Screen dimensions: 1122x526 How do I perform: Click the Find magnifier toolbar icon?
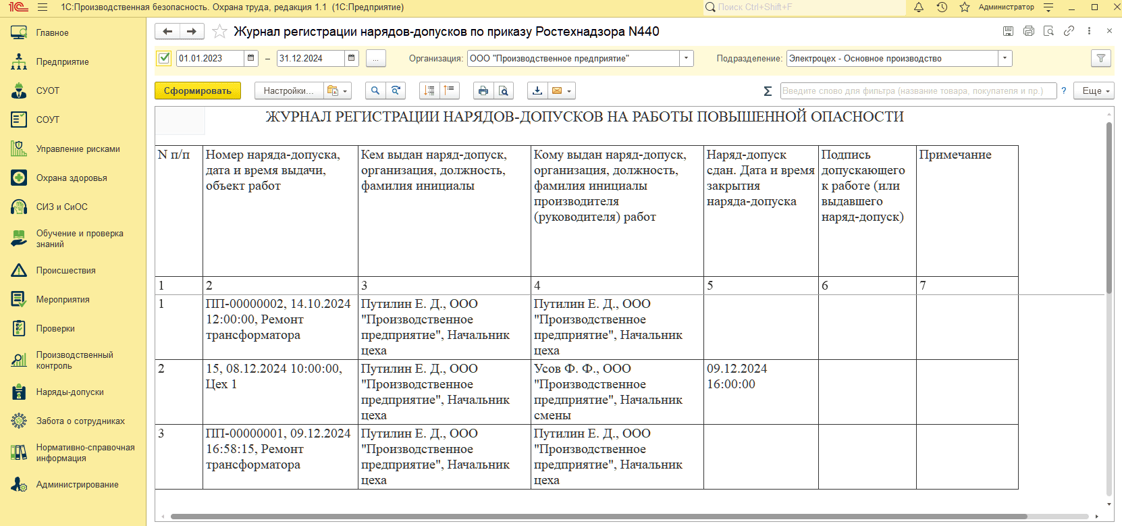pyautogui.click(x=375, y=90)
